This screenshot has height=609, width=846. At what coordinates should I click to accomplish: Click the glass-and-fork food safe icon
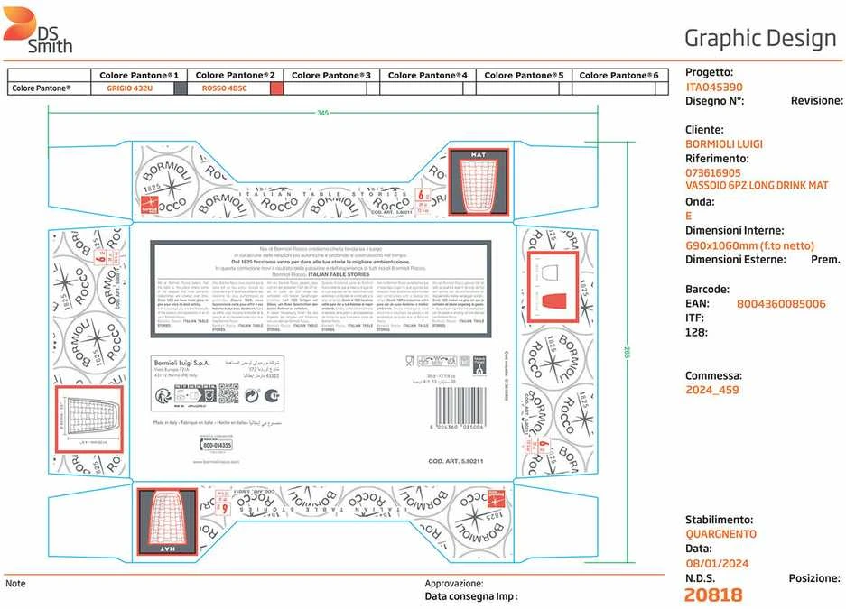pos(410,361)
